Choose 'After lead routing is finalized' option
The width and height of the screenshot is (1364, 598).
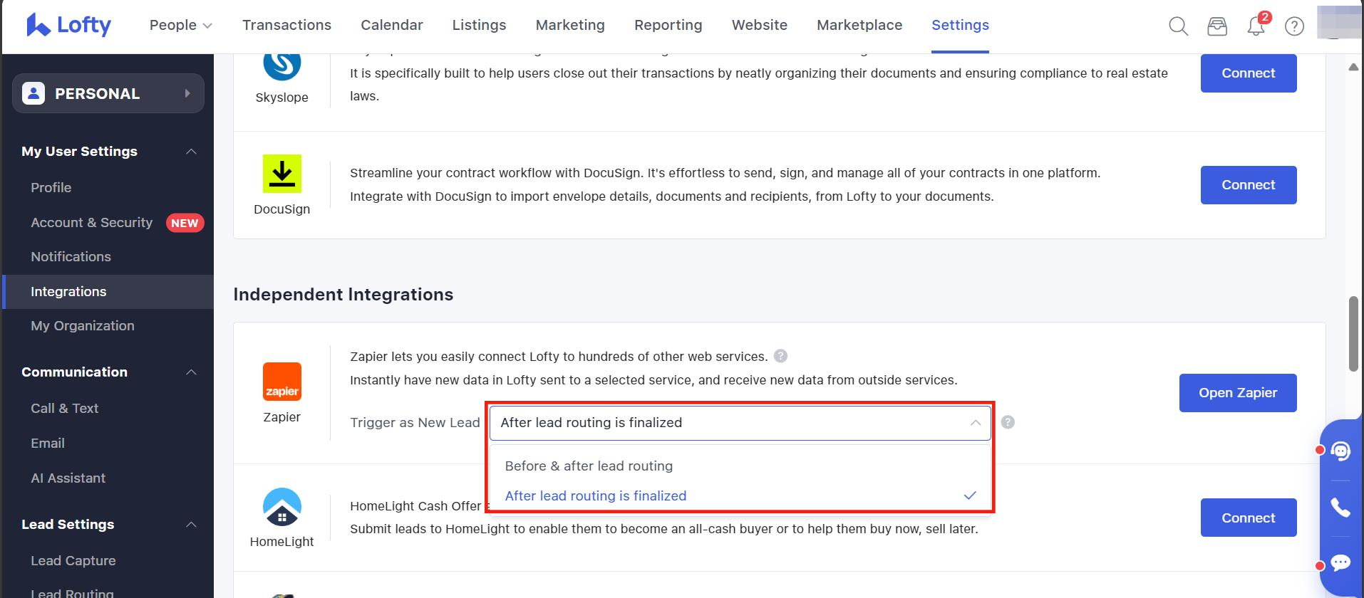pyautogui.click(x=596, y=495)
